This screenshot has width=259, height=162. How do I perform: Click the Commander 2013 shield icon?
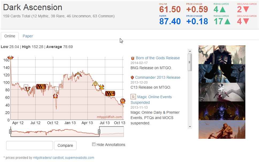(x=132, y=77)
